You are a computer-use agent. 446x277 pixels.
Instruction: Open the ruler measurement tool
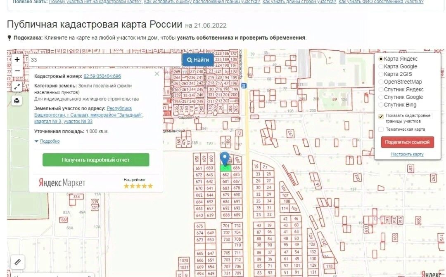[x=18, y=262]
